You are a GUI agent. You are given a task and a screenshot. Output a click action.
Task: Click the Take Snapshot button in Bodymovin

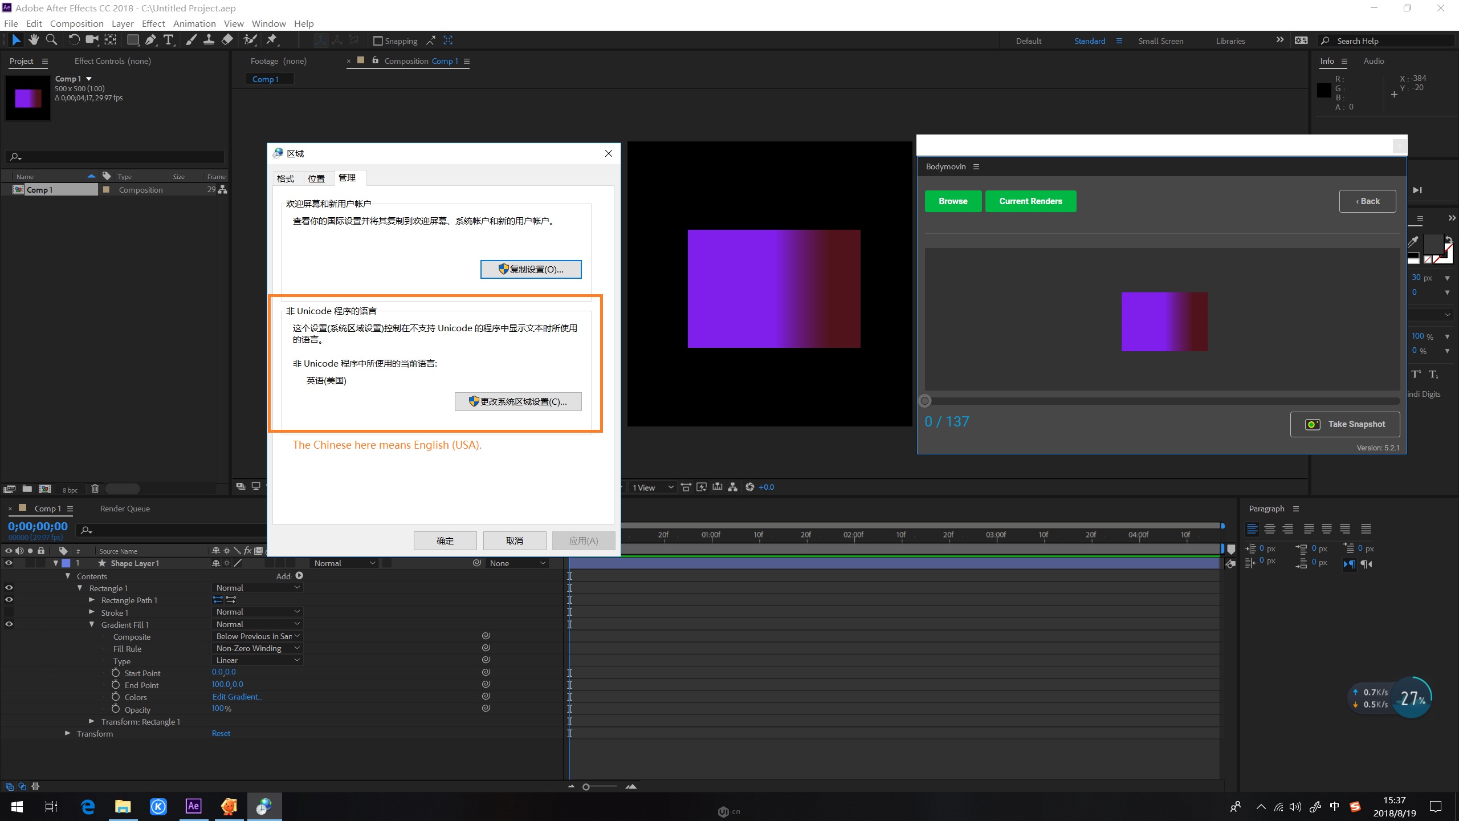pos(1346,424)
